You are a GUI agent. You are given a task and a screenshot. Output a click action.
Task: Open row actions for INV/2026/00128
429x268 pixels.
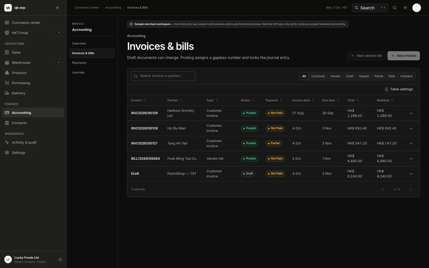click(x=411, y=128)
